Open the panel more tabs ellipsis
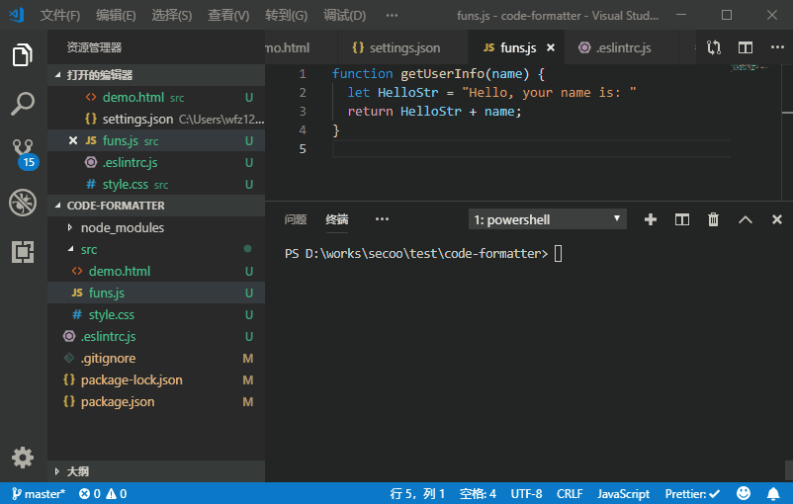The height and width of the screenshot is (504, 793). coord(382,218)
